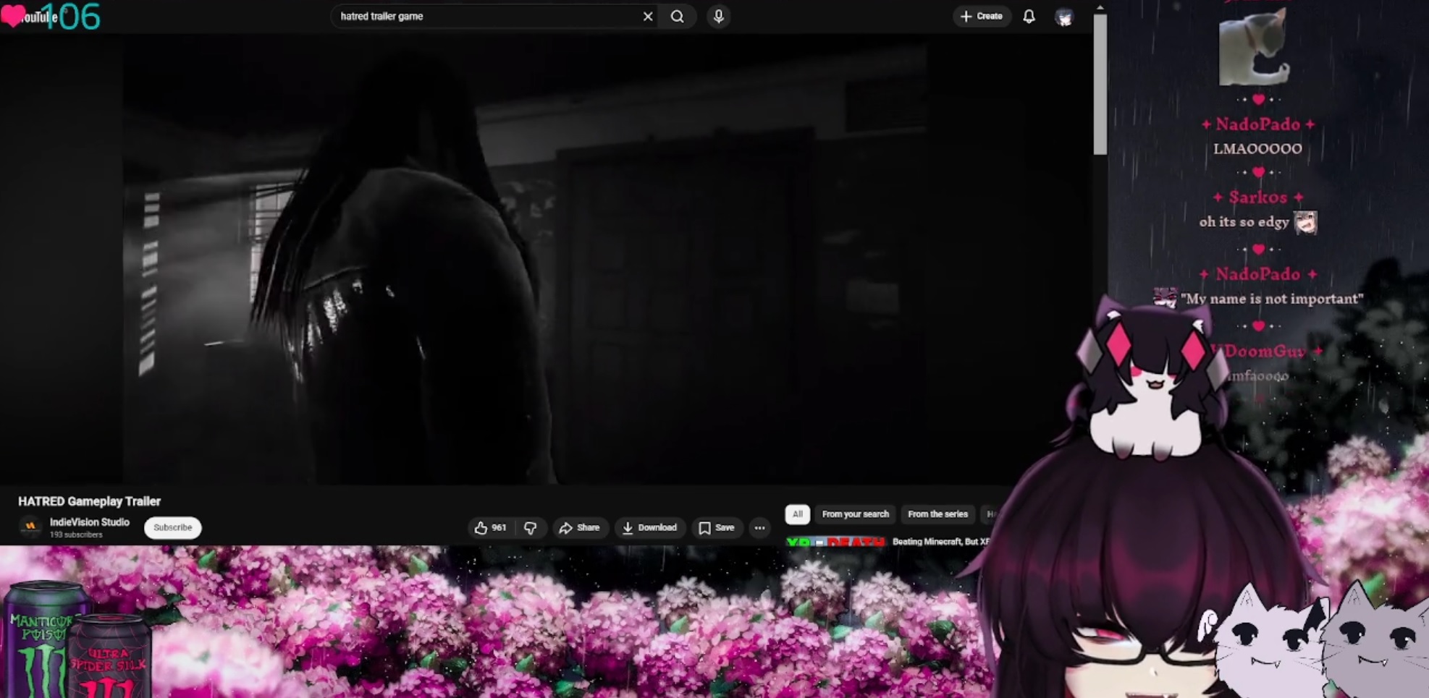Click '193 subscribers' text
The image size is (1429, 698).
tap(76, 535)
